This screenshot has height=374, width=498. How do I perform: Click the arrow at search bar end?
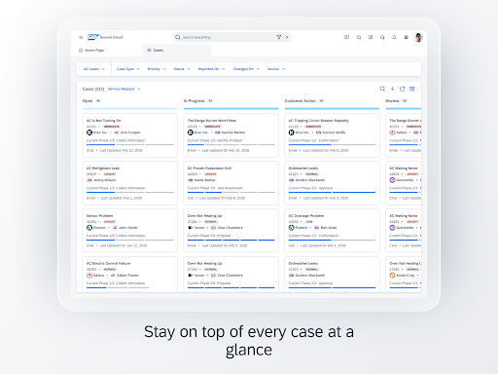[x=287, y=37]
